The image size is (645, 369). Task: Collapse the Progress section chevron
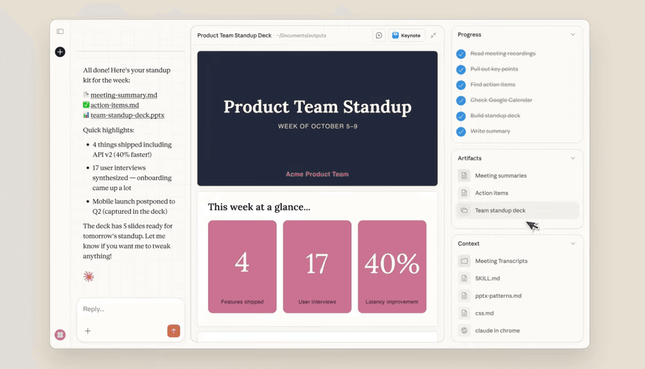[x=573, y=35]
